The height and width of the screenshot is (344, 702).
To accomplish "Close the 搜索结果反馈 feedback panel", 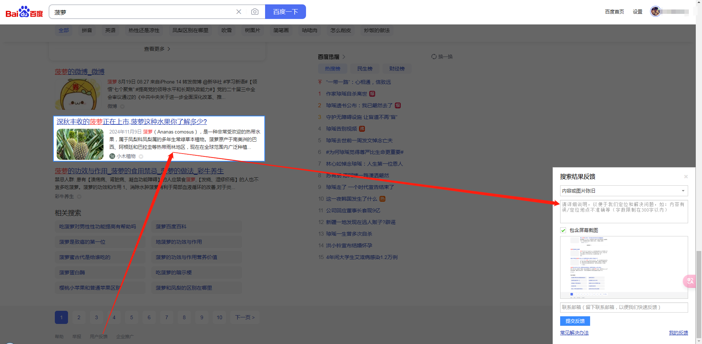I will [686, 177].
